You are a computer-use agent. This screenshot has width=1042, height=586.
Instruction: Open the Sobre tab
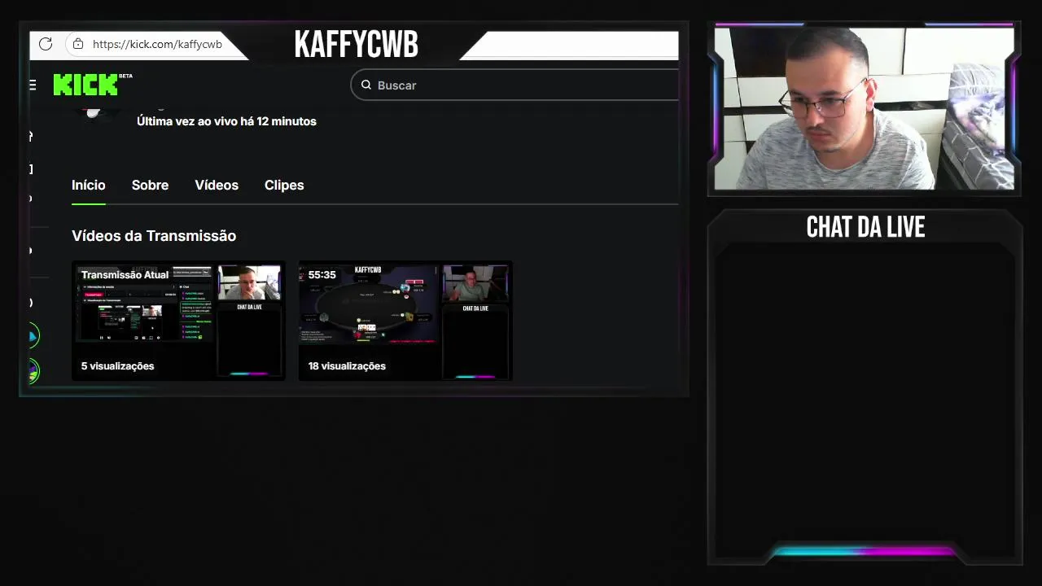point(151,185)
